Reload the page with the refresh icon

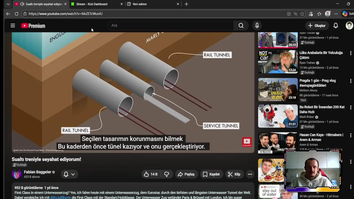point(17,14)
